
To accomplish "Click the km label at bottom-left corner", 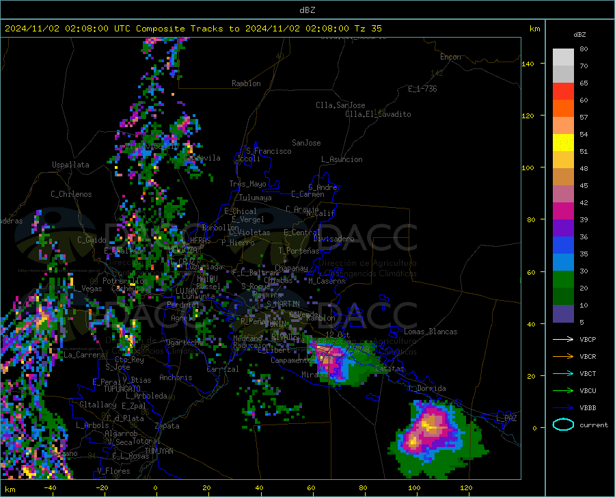I will [10, 489].
